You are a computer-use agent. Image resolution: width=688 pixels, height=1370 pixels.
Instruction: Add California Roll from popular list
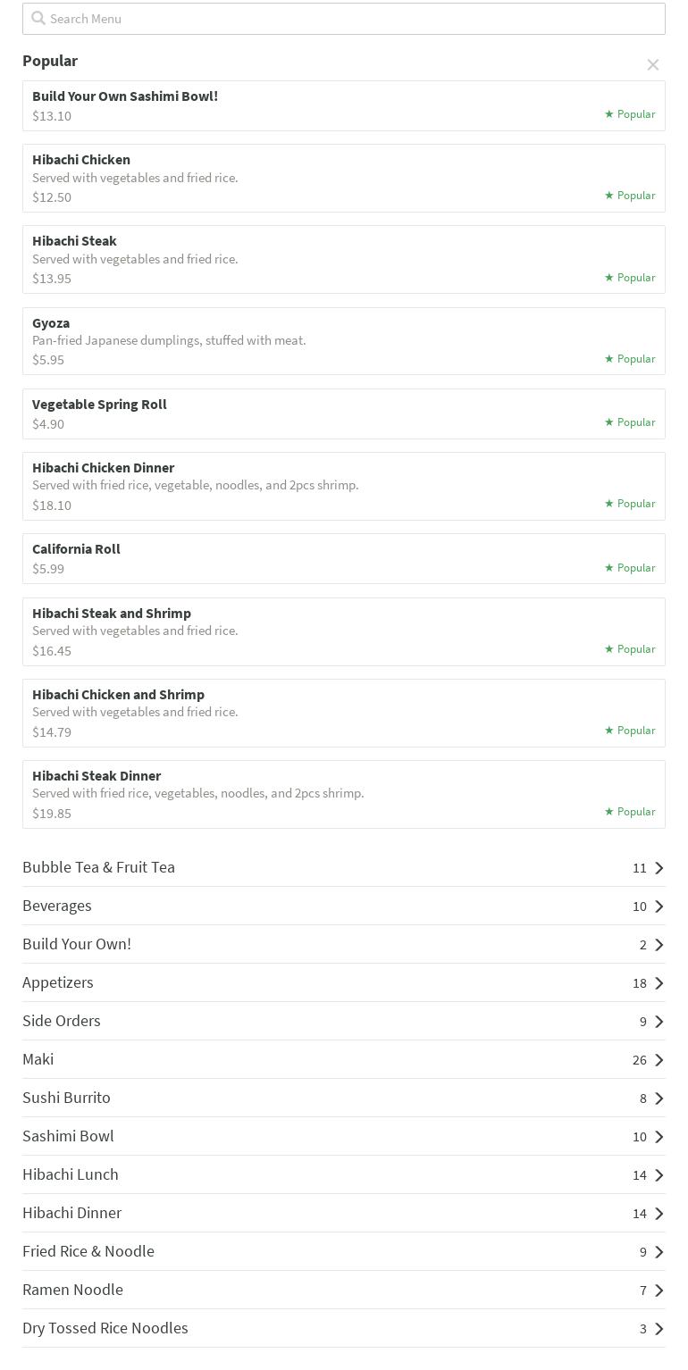pos(76,549)
